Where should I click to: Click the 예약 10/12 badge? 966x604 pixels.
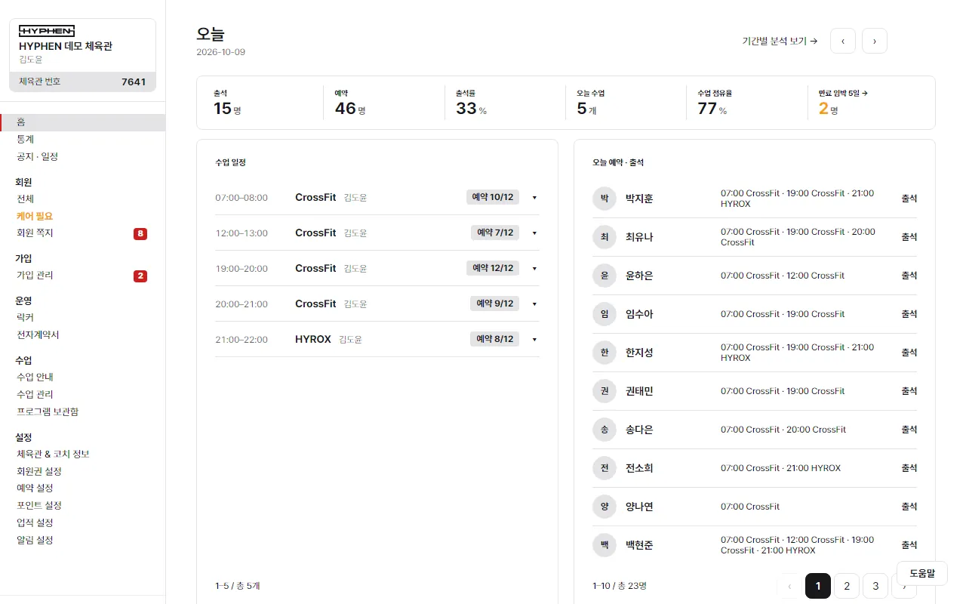point(493,198)
